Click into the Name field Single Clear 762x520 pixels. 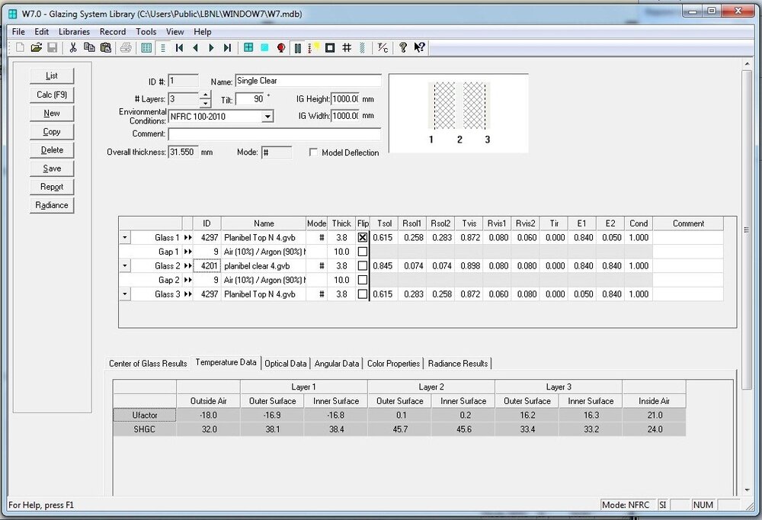click(307, 81)
